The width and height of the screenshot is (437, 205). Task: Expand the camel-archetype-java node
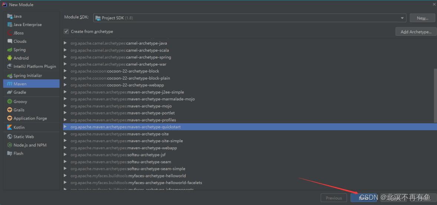[65, 43]
